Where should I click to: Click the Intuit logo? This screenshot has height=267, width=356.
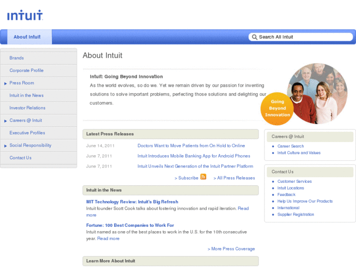(25, 16)
